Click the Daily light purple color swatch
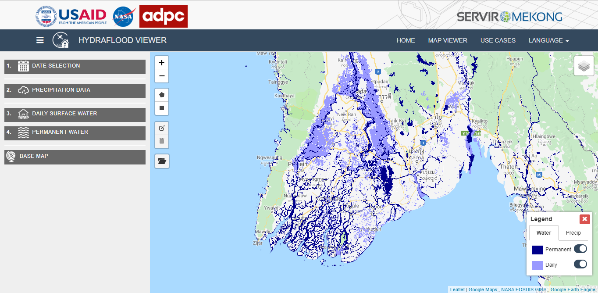Image resolution: width=598 pixels, height=293 pixels. [x=537, y=265]
